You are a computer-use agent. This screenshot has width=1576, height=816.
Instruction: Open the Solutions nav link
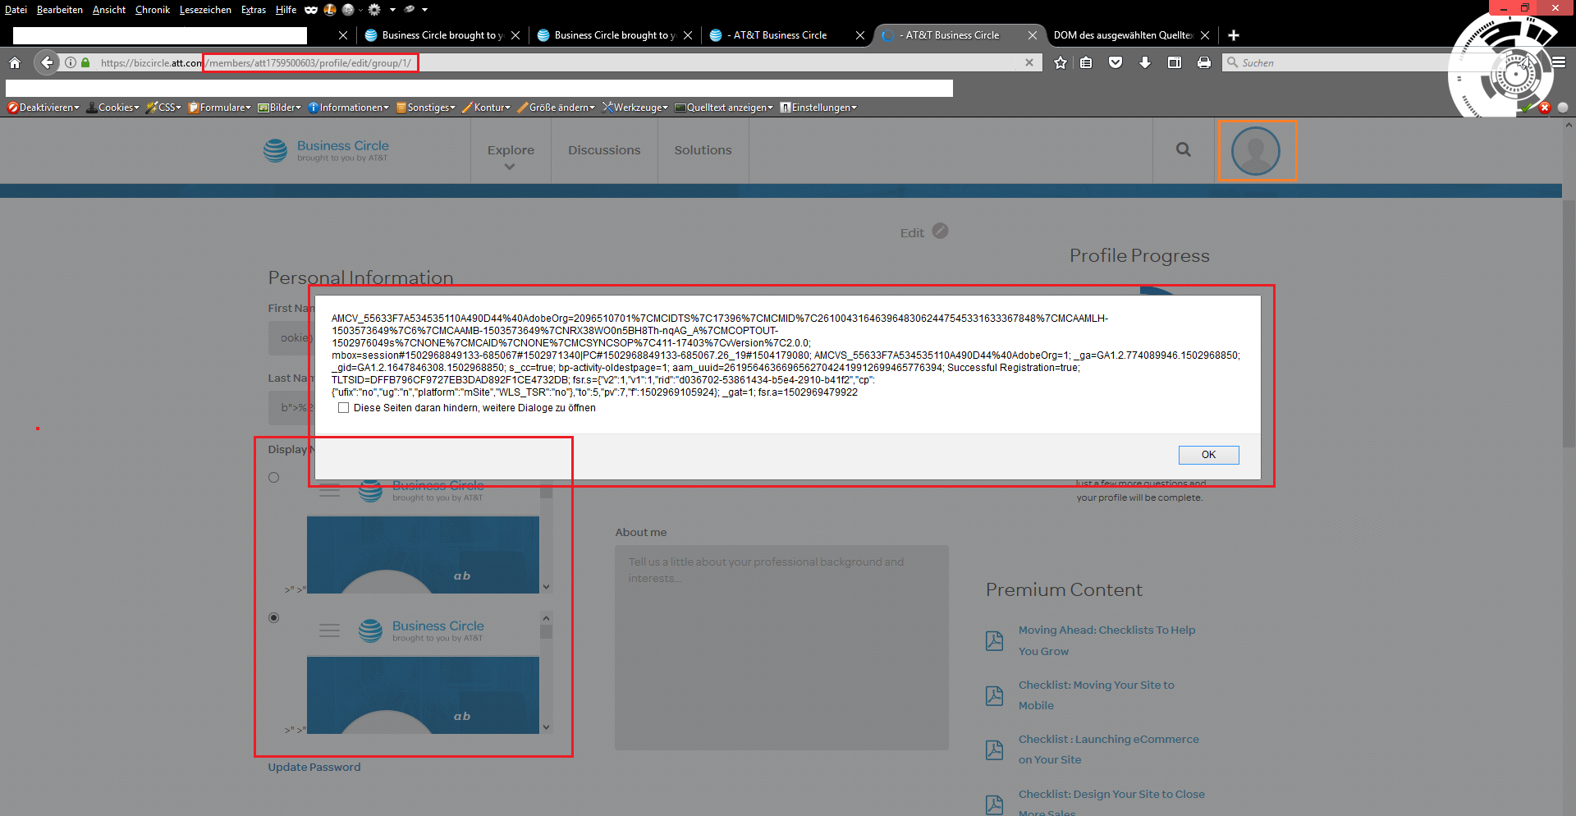point(703,150)
